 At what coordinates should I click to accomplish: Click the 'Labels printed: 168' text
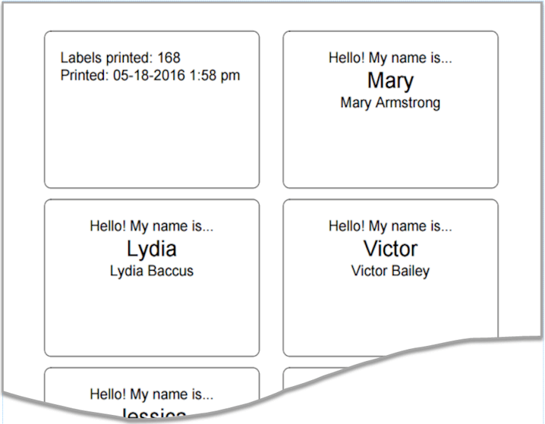pos(120,58)
